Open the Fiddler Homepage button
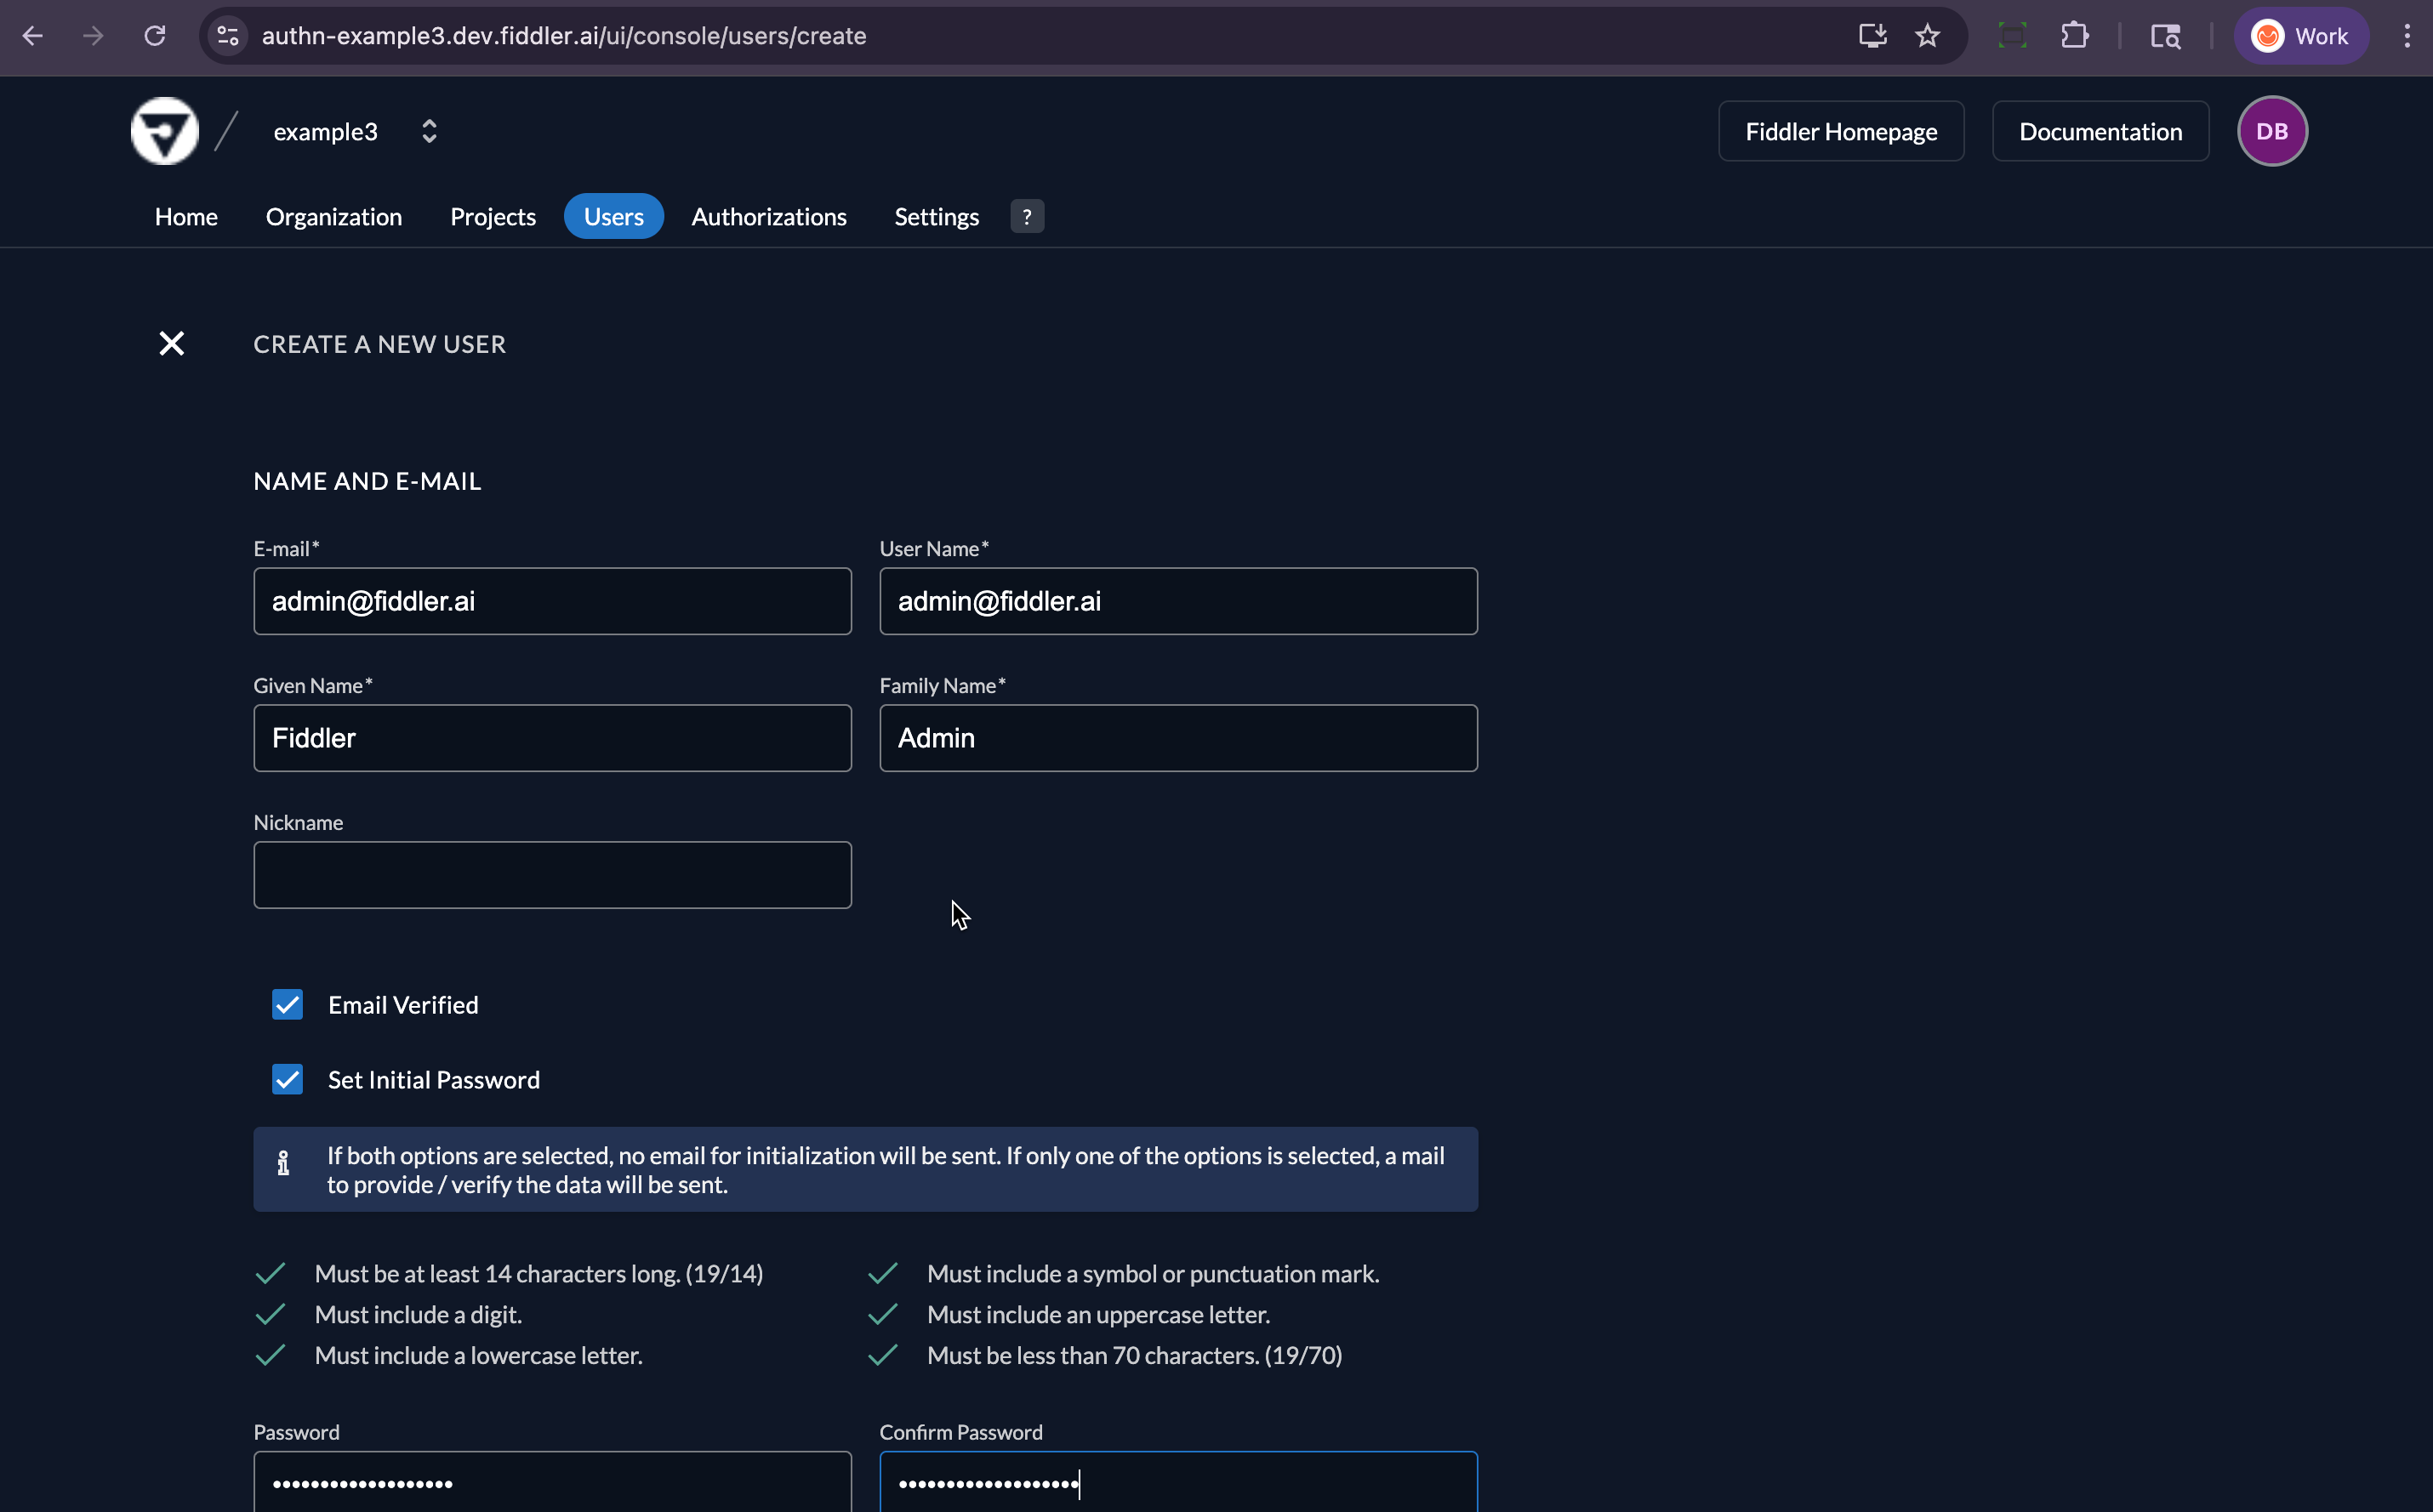Viewport: 2433px width, 1512px height. 1840,130
